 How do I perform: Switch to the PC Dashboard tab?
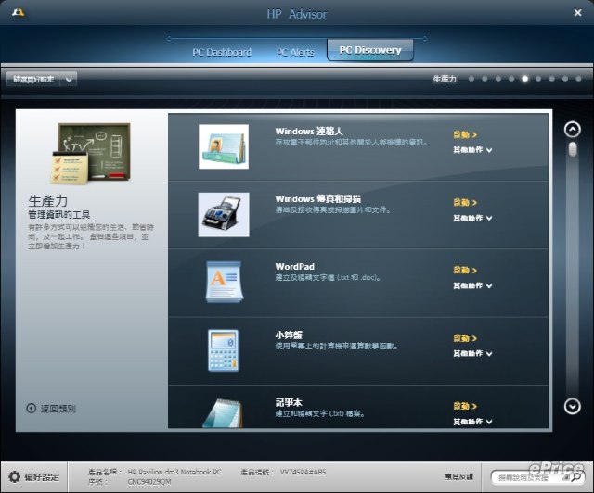222,52
